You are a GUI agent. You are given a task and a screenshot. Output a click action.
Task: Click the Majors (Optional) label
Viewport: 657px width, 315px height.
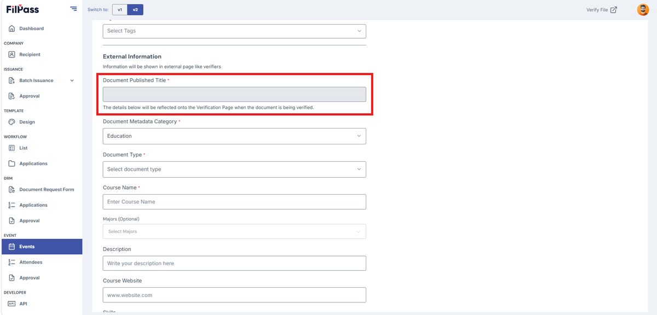pos(121,219)
